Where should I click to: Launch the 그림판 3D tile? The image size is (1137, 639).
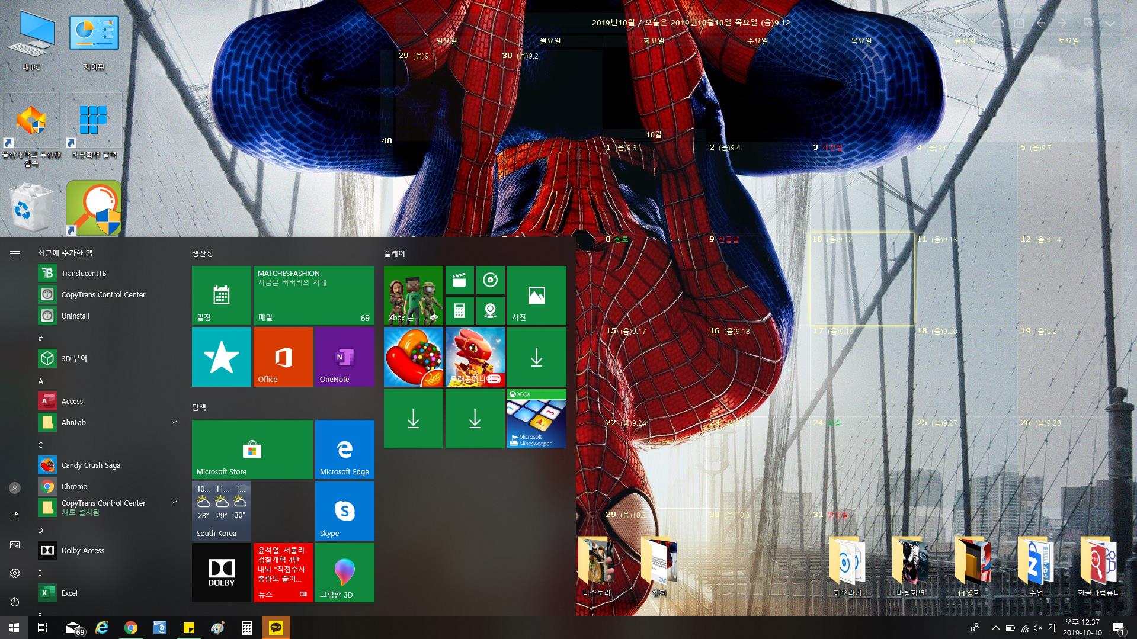(345, 573)
